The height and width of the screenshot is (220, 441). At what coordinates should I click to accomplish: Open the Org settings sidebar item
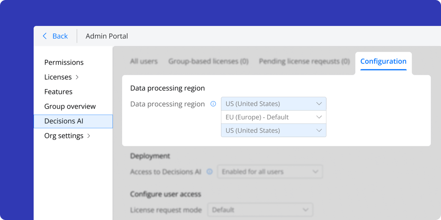pyautogui.click(x=64, y=136)
